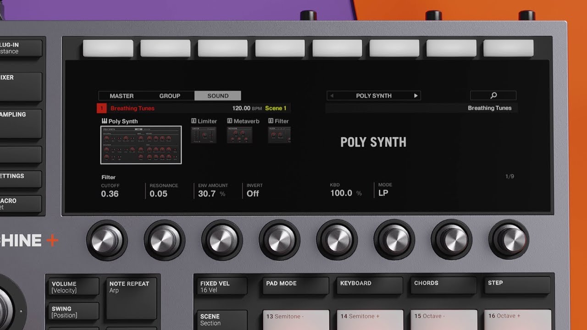587x330 pixels.
Task: Click the effect icon beside Filter plug-in
Action: coord(271,121)
